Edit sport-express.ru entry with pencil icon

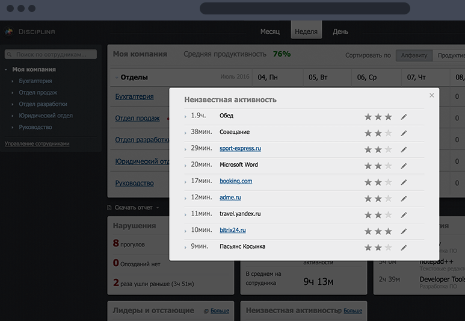coord(404,150)
